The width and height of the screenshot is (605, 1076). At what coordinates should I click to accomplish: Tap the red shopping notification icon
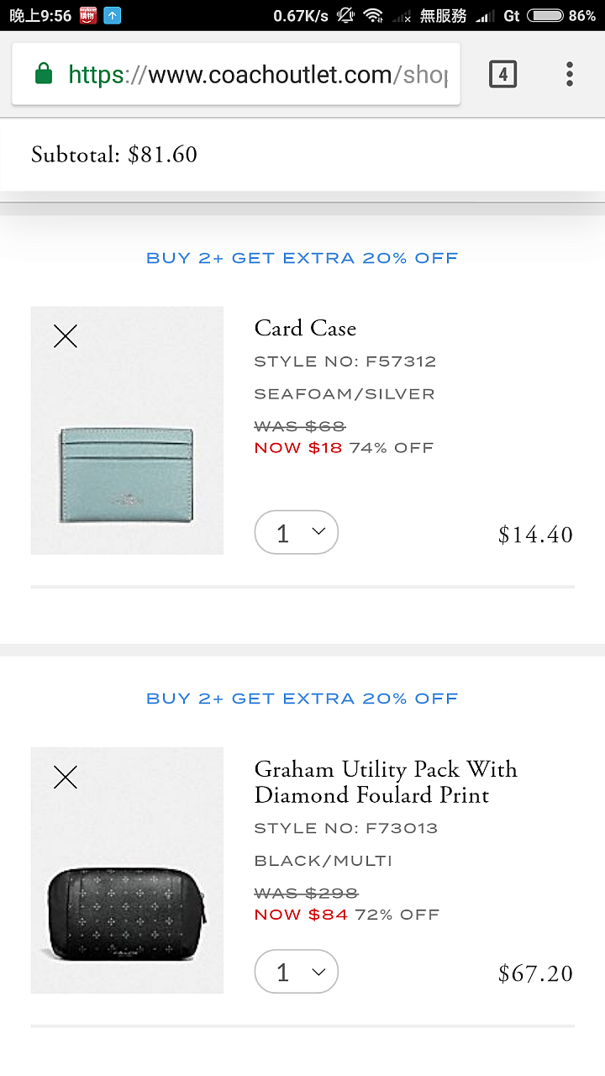88,15
